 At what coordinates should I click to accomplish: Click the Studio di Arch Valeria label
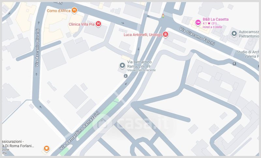click(x=248, y=54)
